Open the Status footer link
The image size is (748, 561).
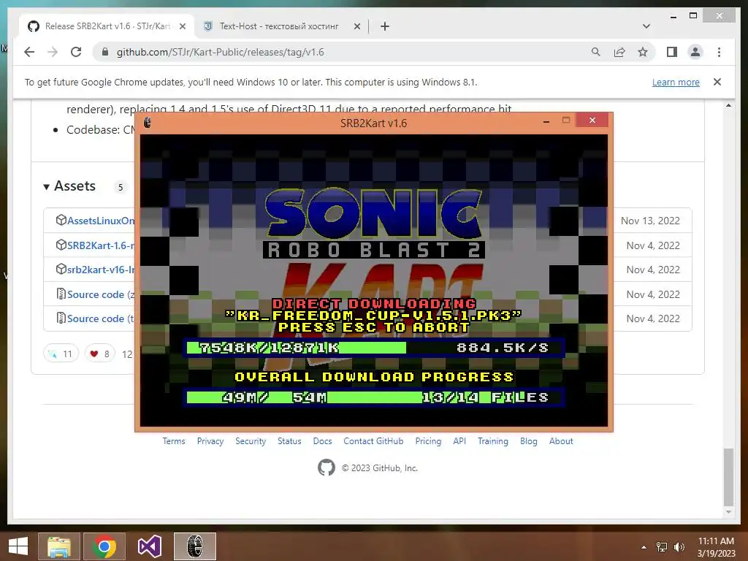[x=289, y=441]
